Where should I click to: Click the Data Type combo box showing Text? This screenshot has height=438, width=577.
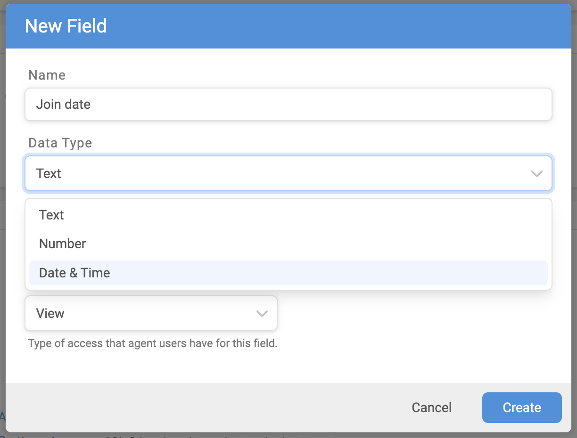tap(288, 173)
